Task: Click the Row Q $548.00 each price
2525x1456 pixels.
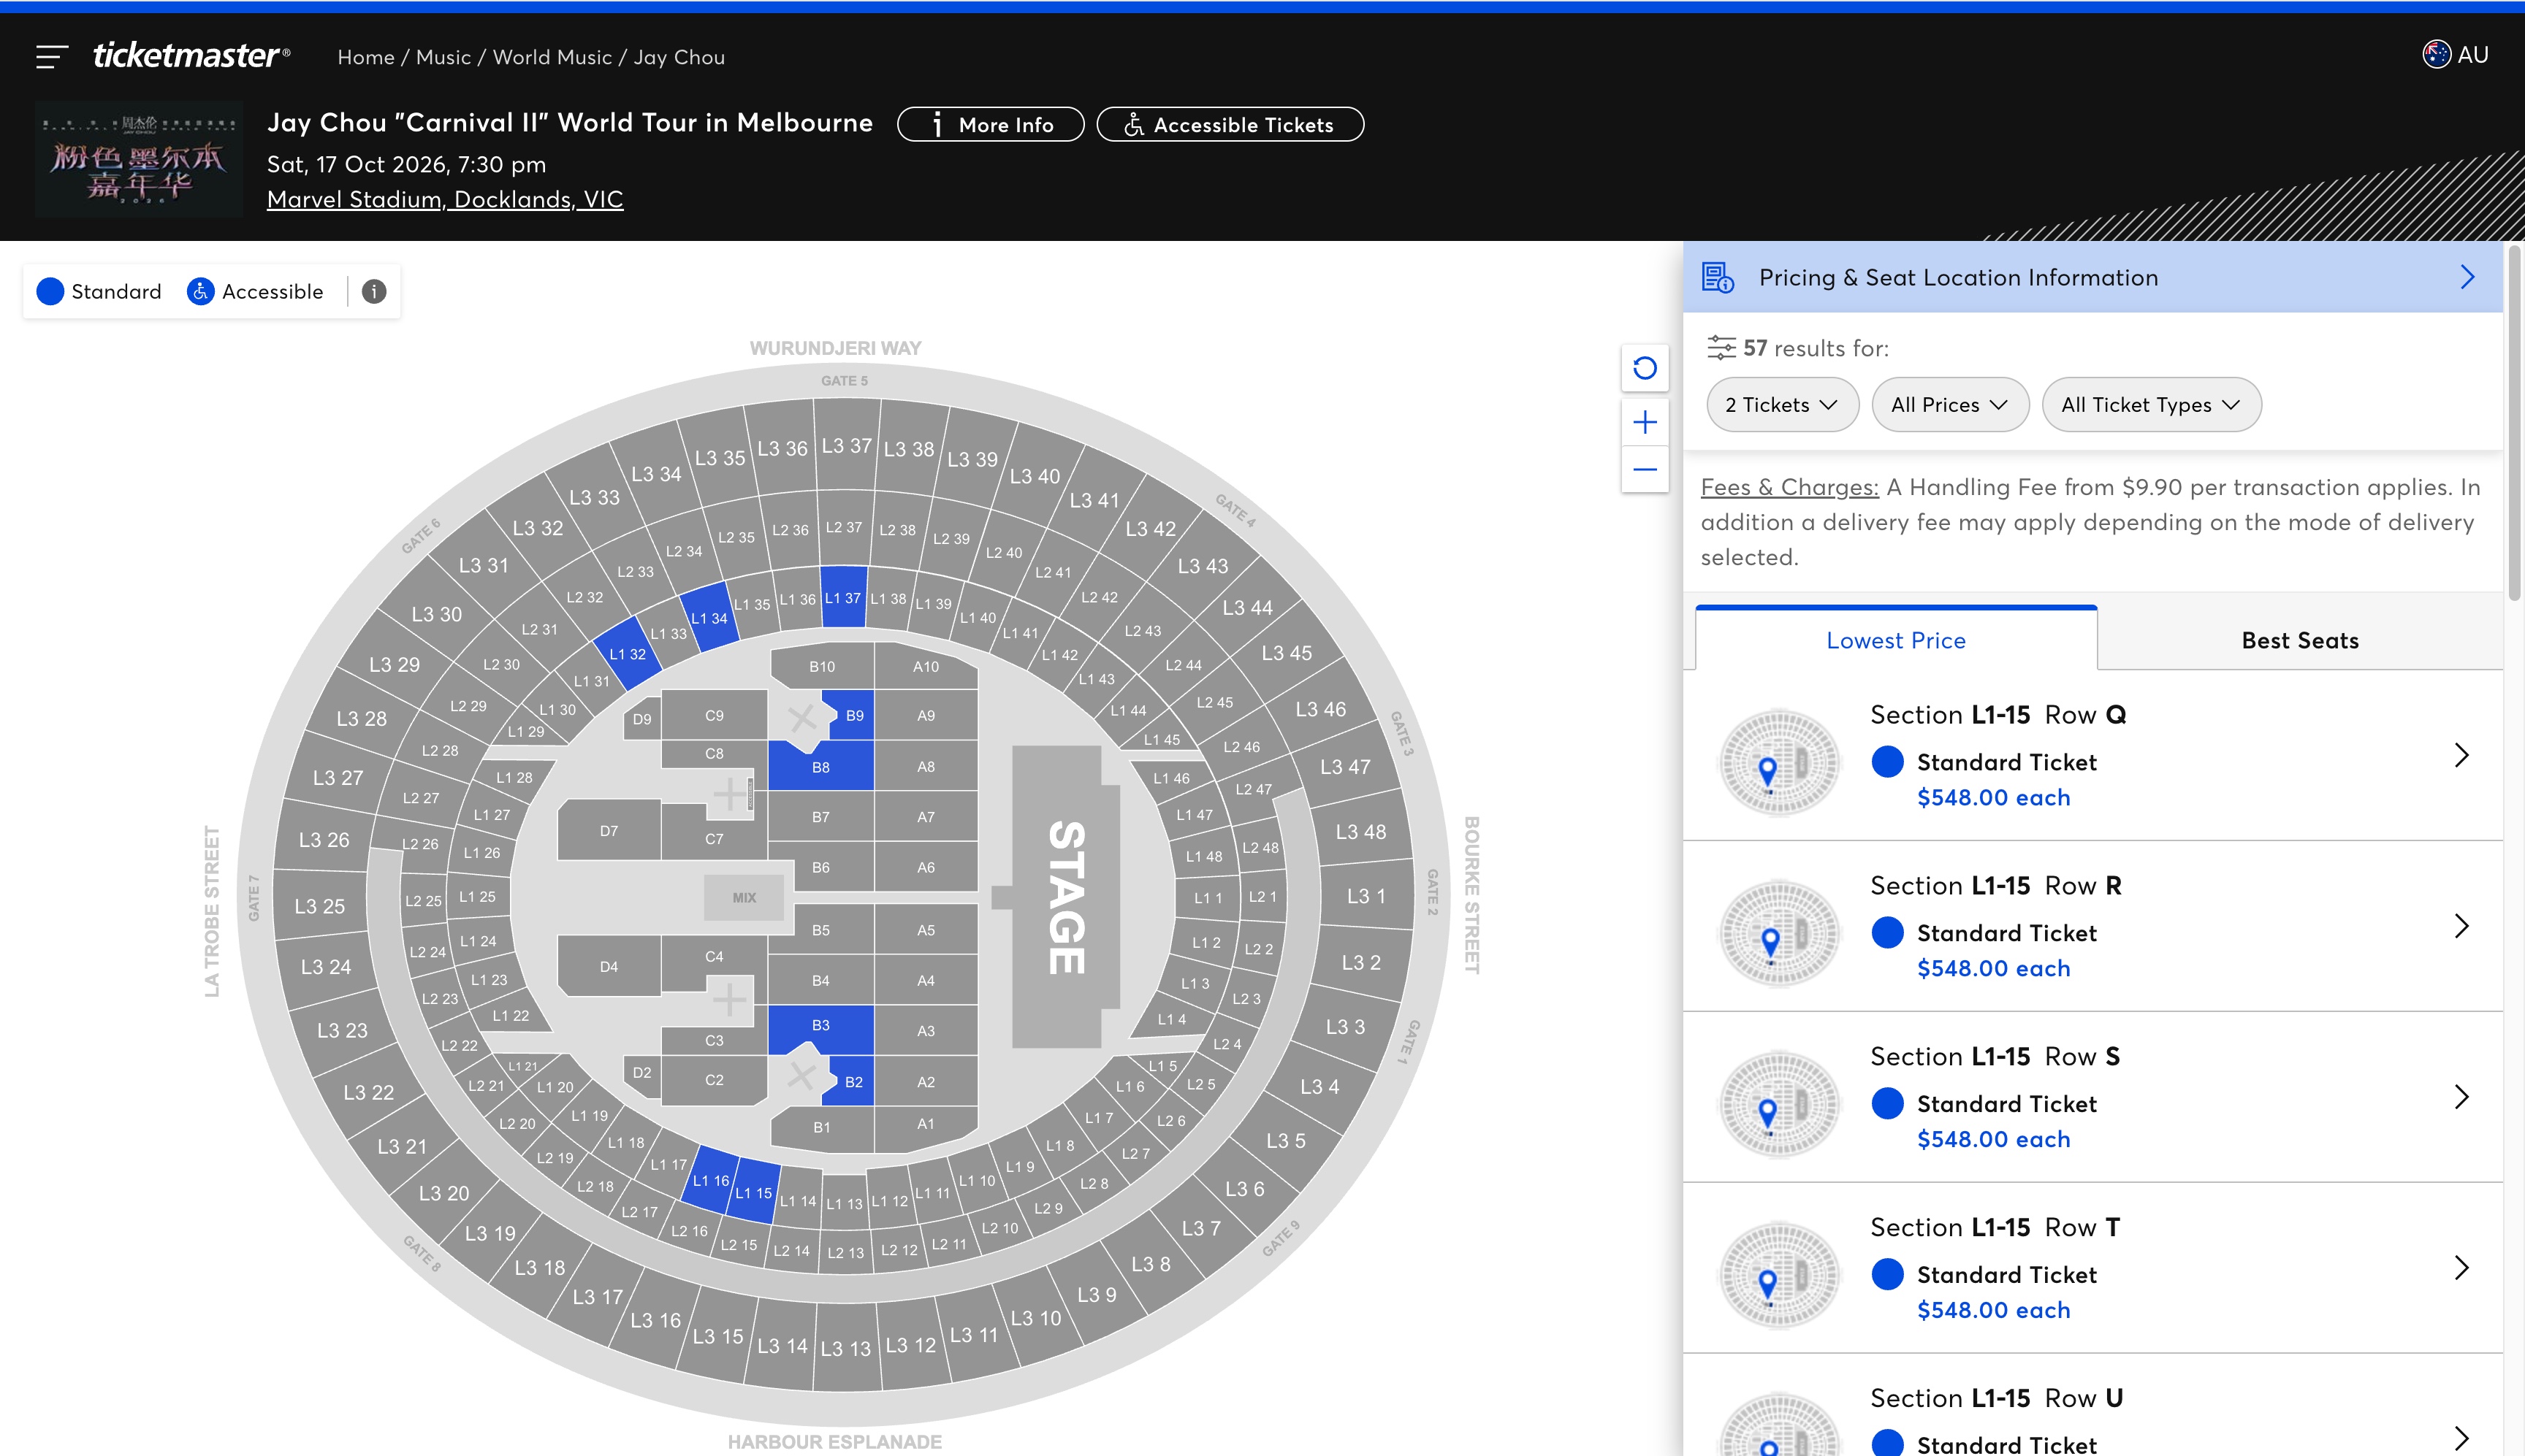Action: [1993, 797]
